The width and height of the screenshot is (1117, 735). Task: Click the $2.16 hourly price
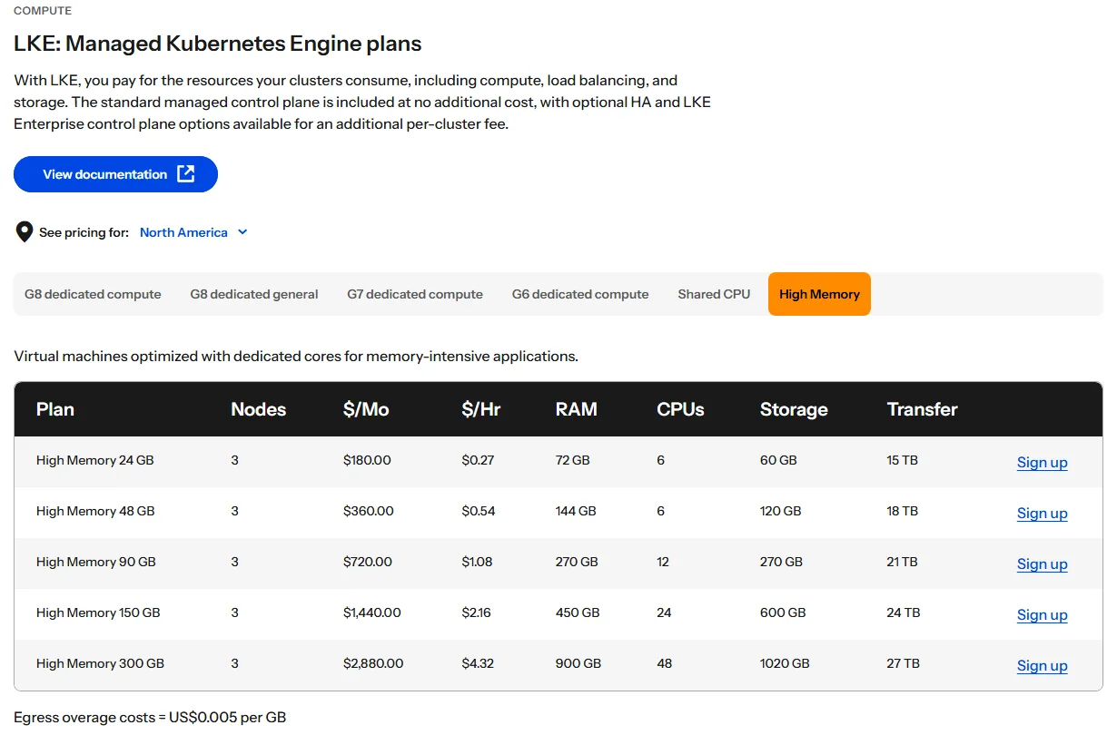click(476, 612)
